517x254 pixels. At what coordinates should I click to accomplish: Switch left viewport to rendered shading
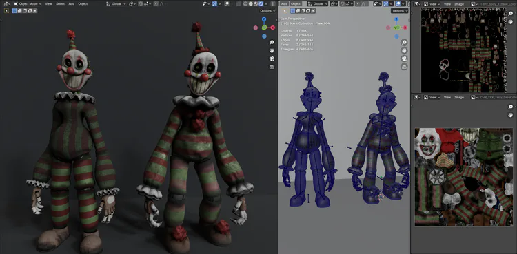pyautogui.click(x=261, y=4)
